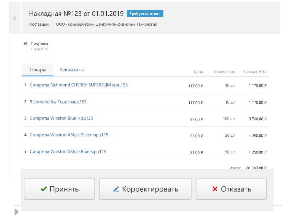Click the red cross icon on Отказать
This screenshot has width=296, height=222.
[215, 189]
